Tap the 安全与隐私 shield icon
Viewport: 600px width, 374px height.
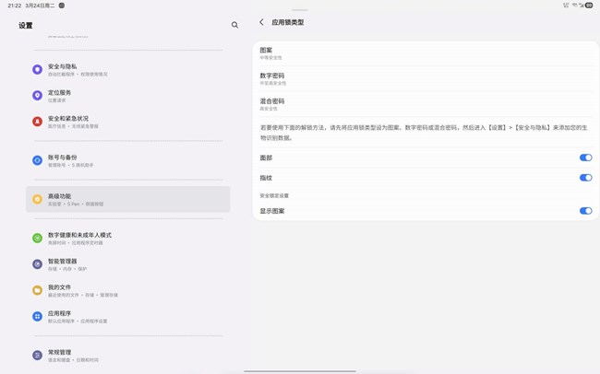[38, 69]
